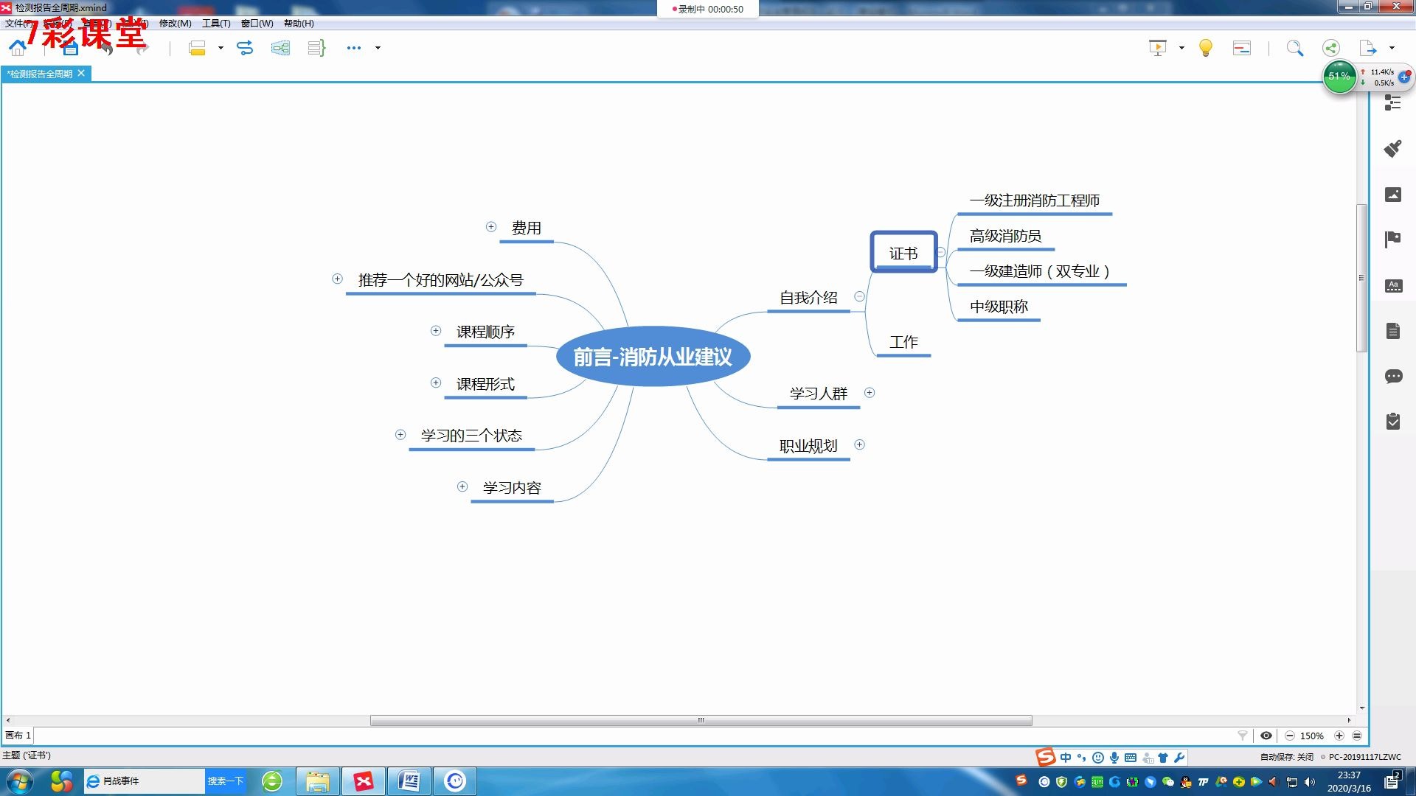This screenshot has width=1416, height=796.
Task: Open the outline panel icon in sidebar
Action: (1392, 103)
